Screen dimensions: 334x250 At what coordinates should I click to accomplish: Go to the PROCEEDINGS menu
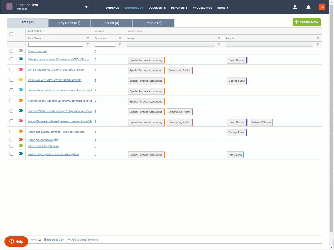coord(203,8)
